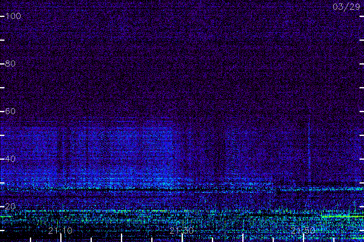Click the 100 frequency axis label
Image resolution: width=364 pixels, height=242 pixels.
13,16
